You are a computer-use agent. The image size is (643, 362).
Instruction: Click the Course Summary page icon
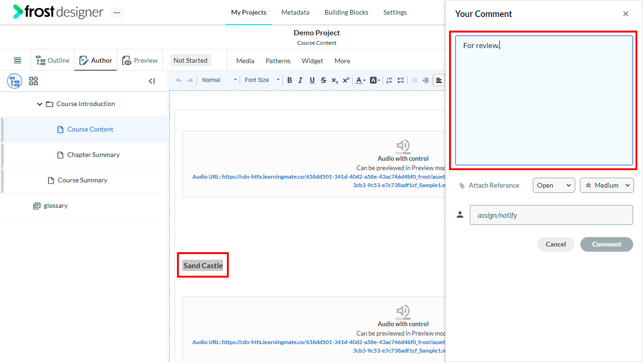click(50, 180)
